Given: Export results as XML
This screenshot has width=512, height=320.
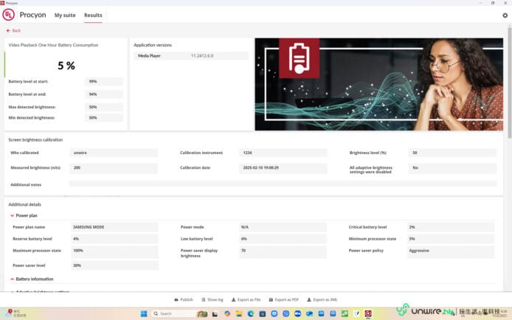Looking at the screenshot, I should (322, 300).
